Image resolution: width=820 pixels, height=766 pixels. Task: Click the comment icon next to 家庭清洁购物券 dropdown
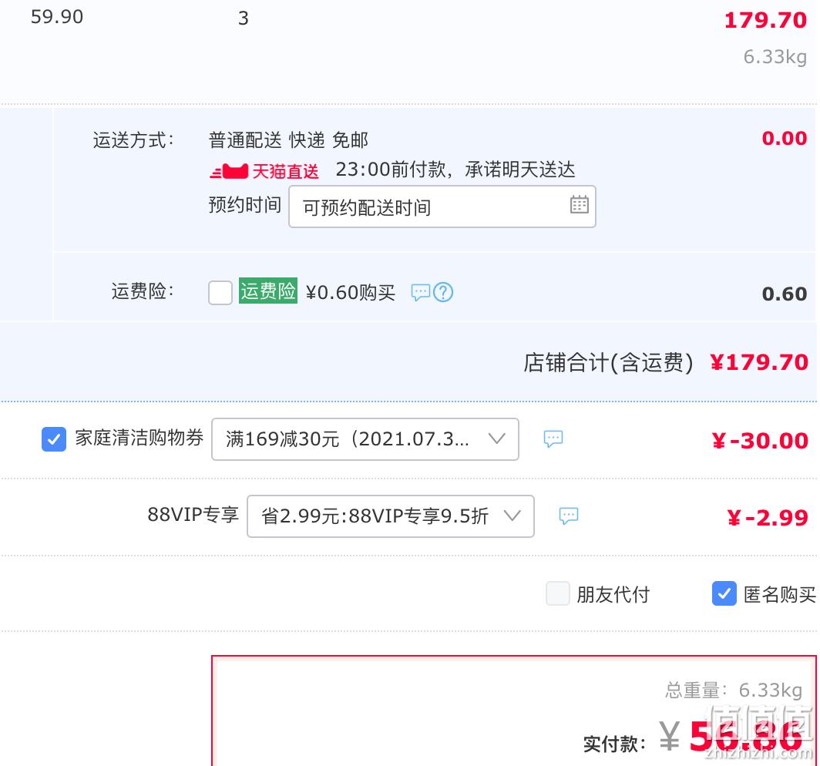point(553,438)
